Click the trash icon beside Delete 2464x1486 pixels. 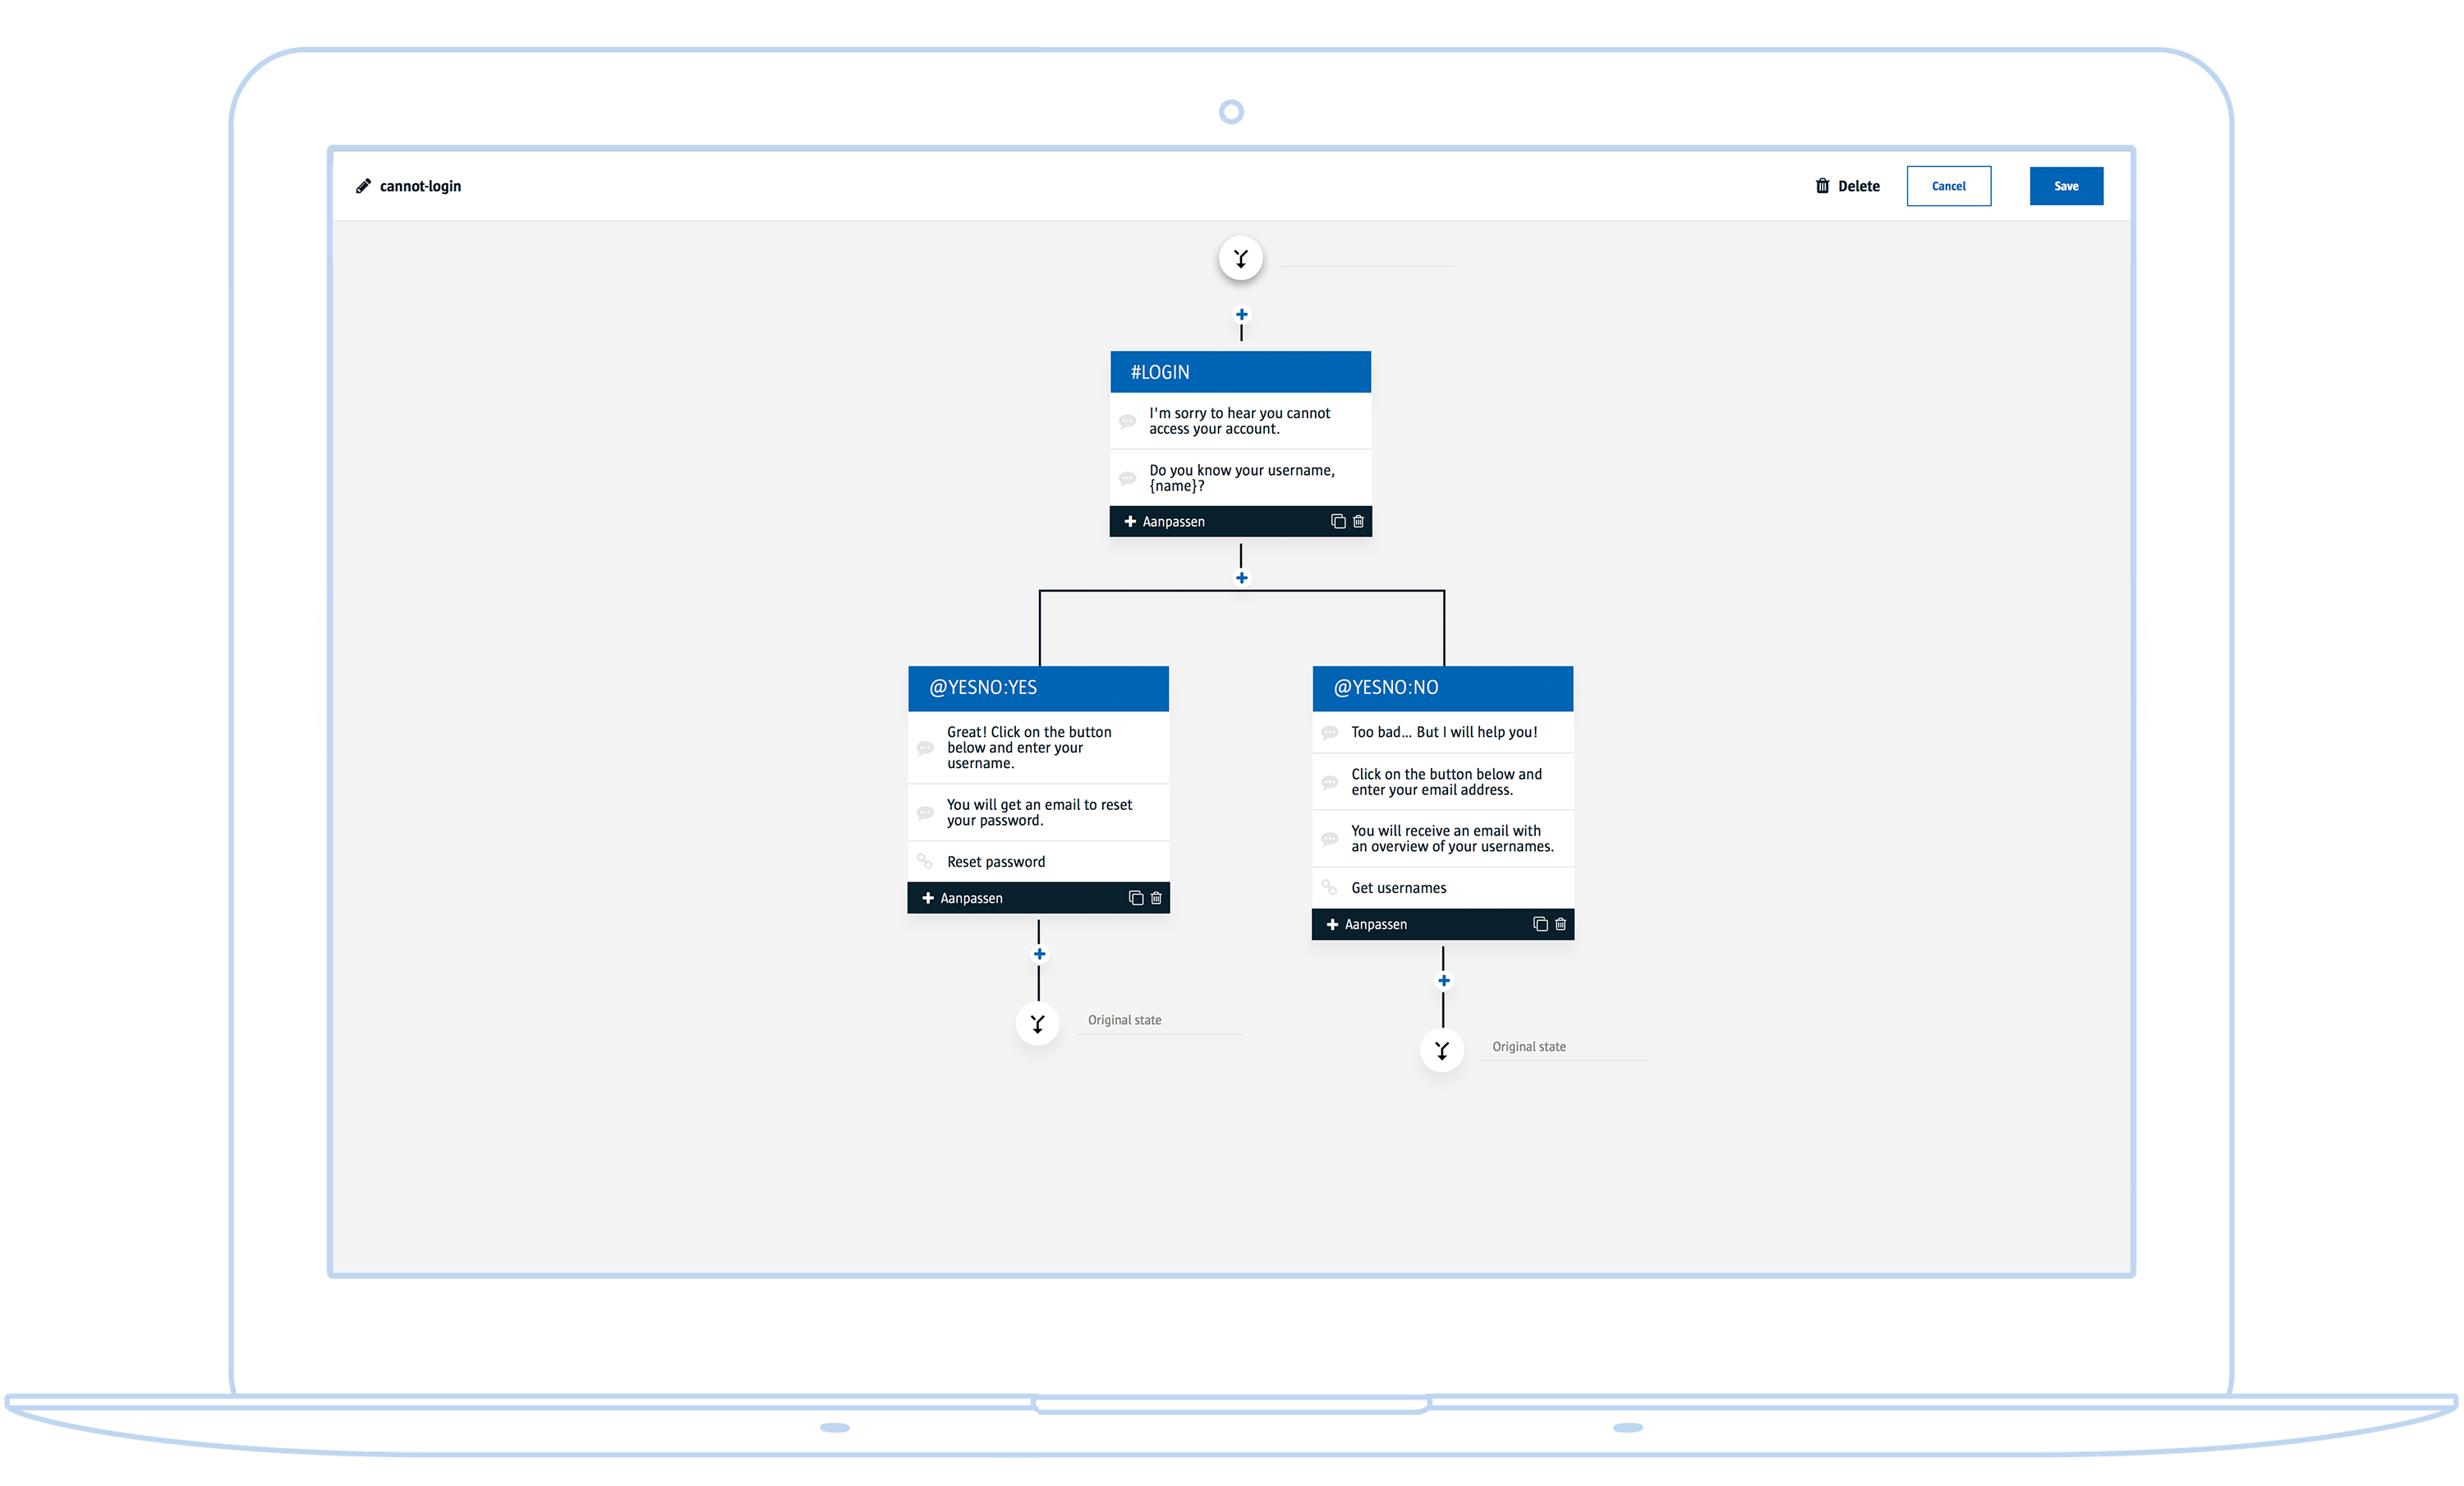click(1822, 186)
